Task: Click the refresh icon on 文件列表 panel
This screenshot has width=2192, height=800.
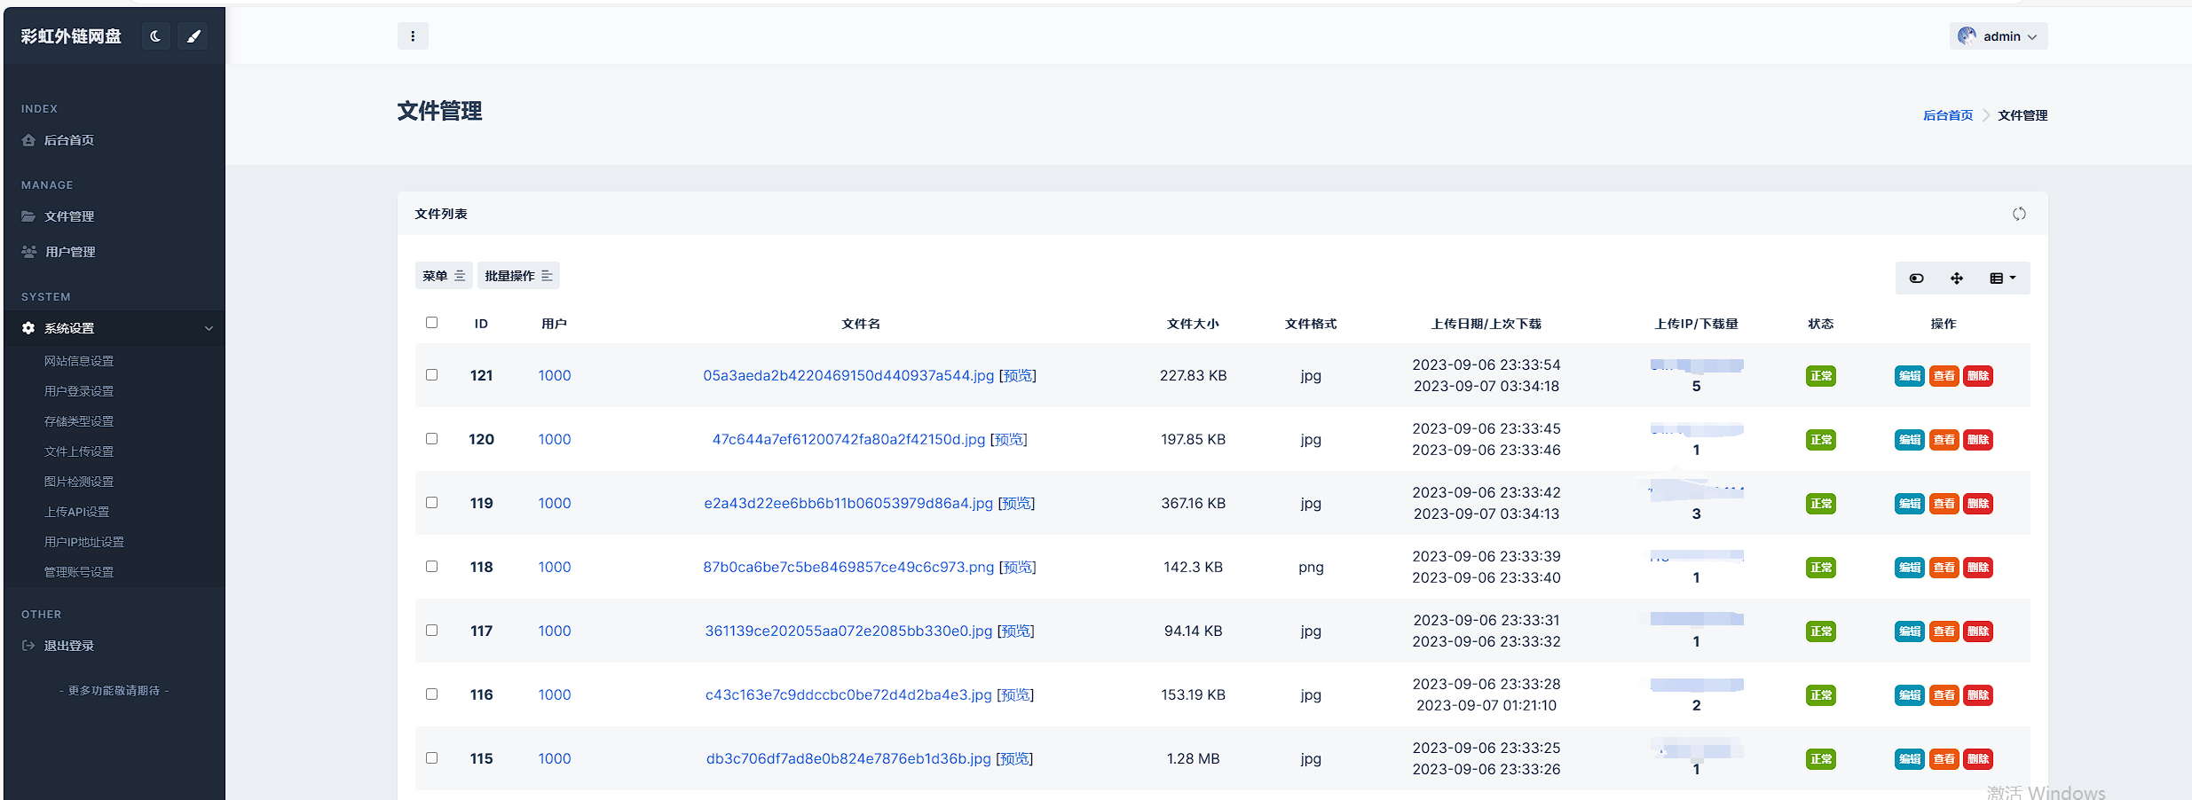Action: click(x=2020, y=214)
